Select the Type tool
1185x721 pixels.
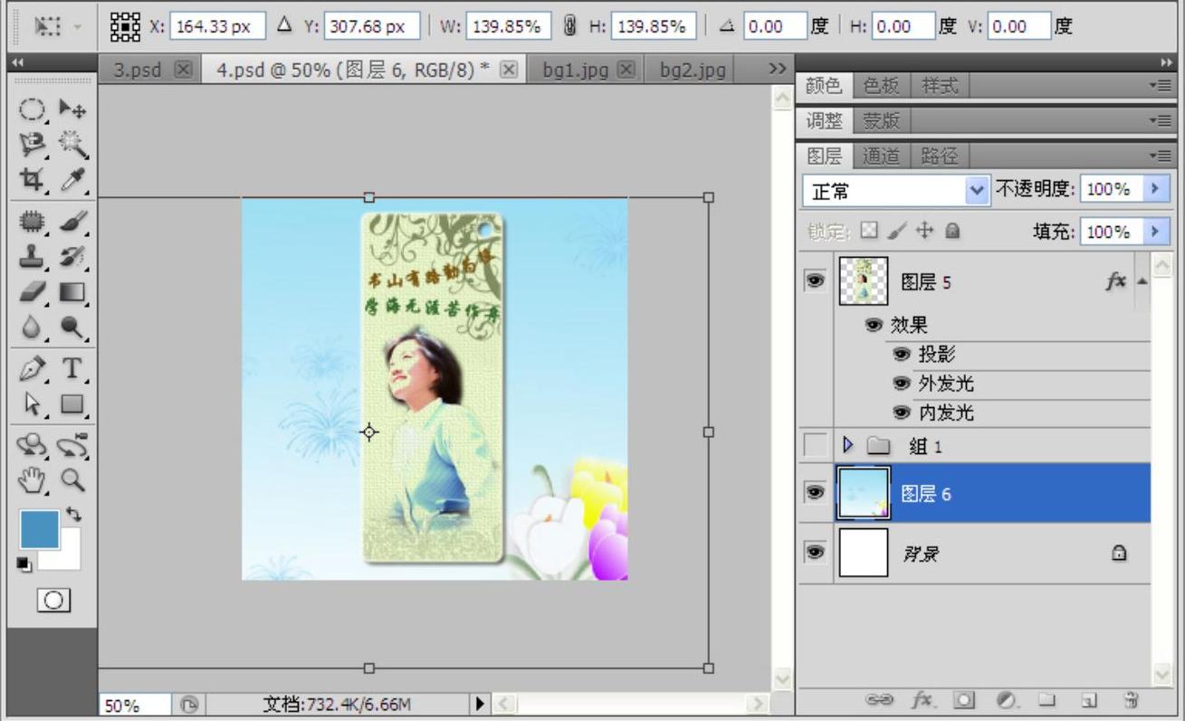(x=72, y=368)
